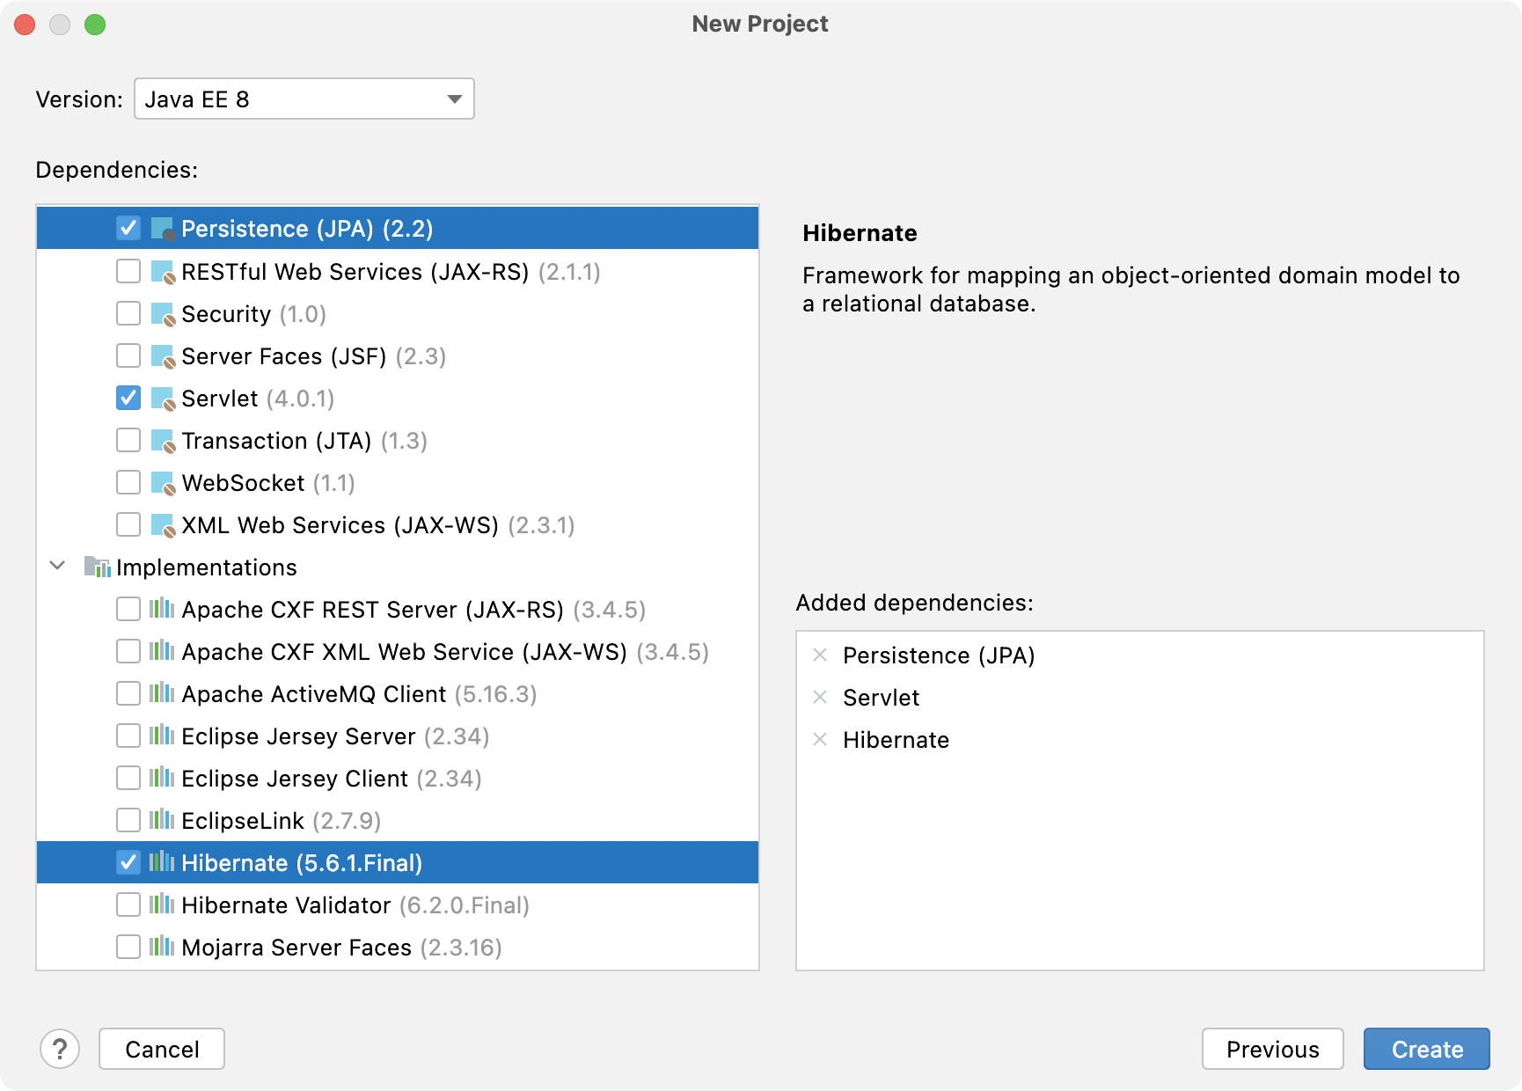Tick the Apache ActiveMQ Client checkbox
1522x1091 pixels.
click(128, 693)
